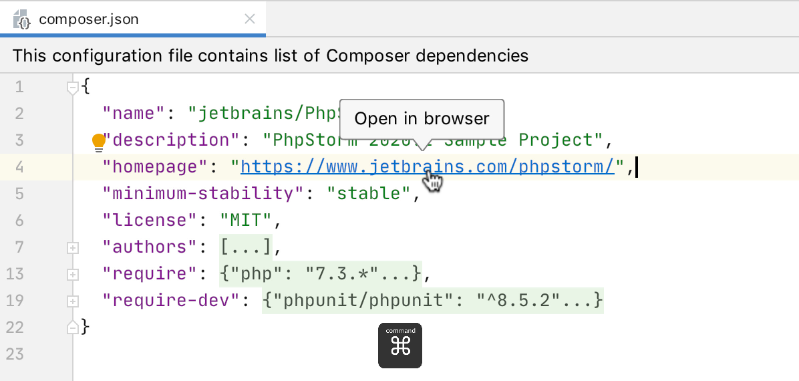The width and height of the screenshot is (799, 381).
Task: Click the "license" key
Action: coord(150,221)
